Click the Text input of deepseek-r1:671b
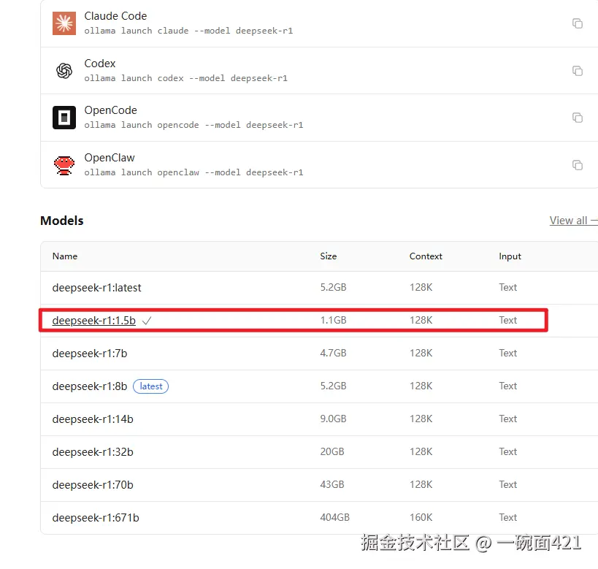598x569 pixels. click(508, 517)
